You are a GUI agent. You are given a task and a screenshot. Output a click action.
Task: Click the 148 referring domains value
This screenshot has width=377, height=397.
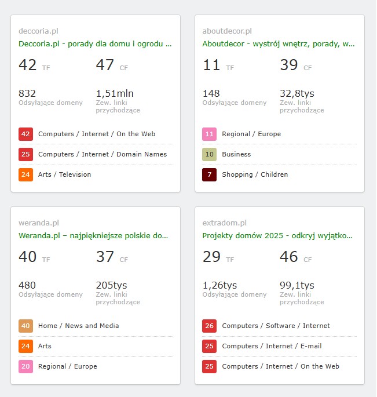211,93
